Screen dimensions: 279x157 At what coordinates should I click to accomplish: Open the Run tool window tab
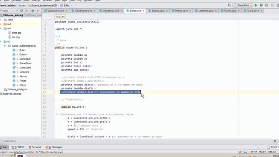(3, 147)
